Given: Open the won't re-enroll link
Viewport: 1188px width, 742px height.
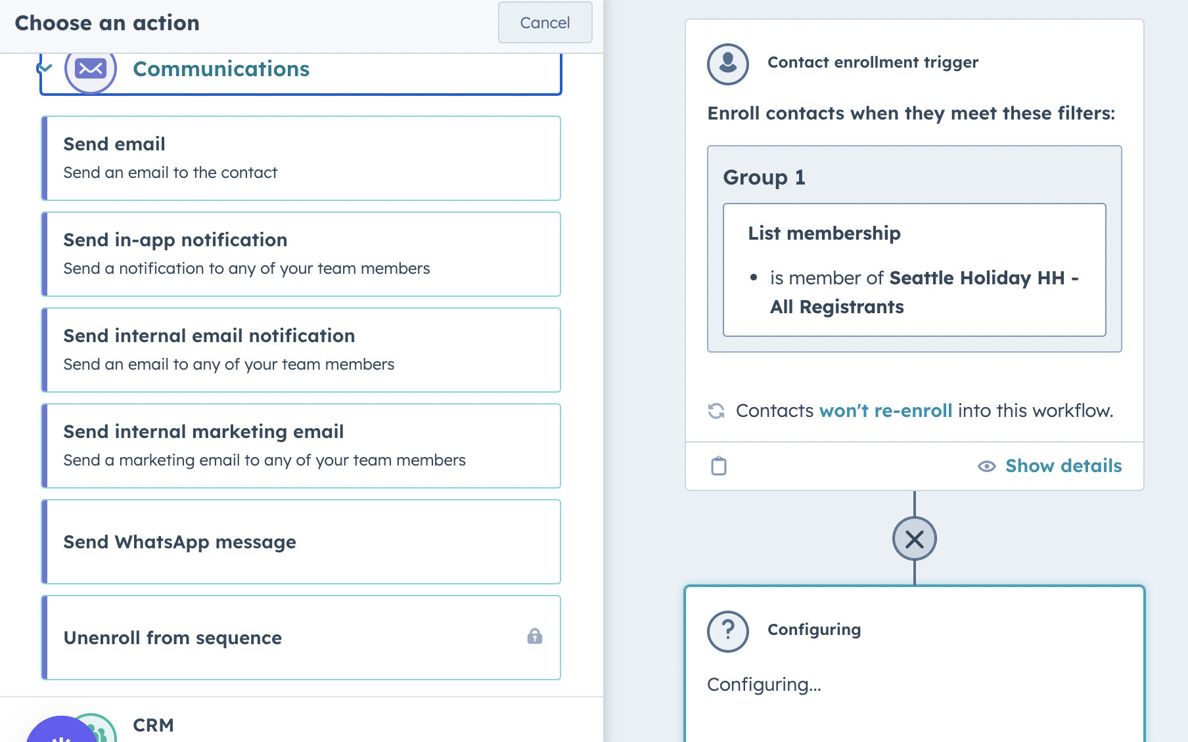Looking at the screenshot, I should pos(886,411).
